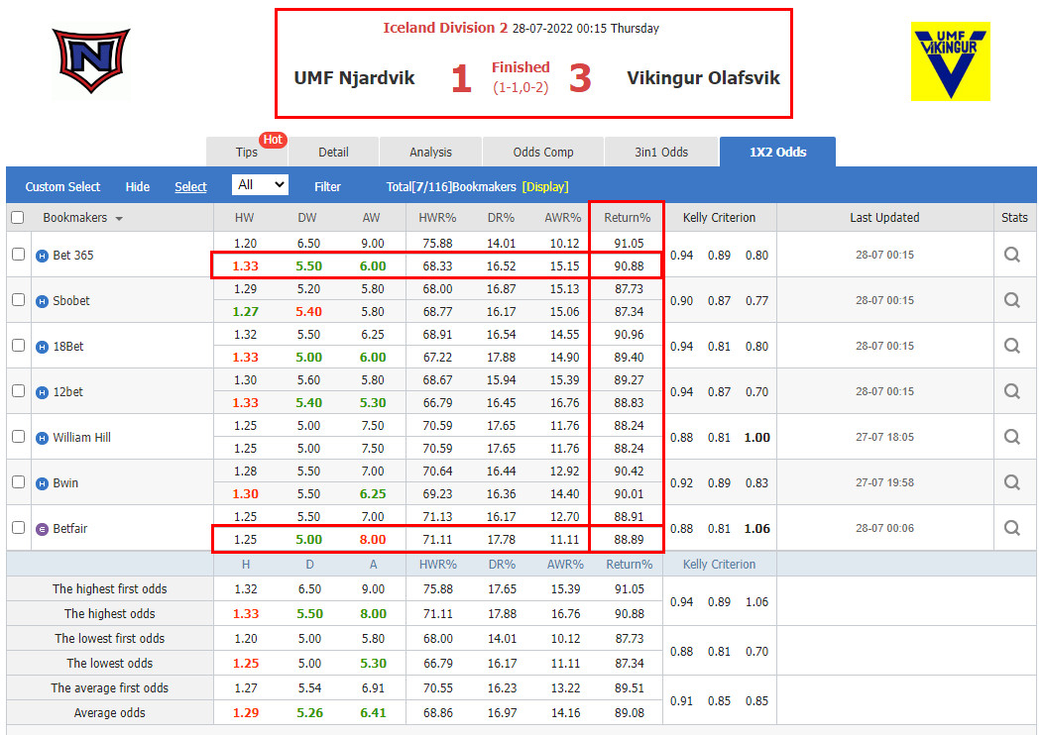Open the 'All' filter dropdown
Screen dimensions: 1044x735
(x=260, y=185)
